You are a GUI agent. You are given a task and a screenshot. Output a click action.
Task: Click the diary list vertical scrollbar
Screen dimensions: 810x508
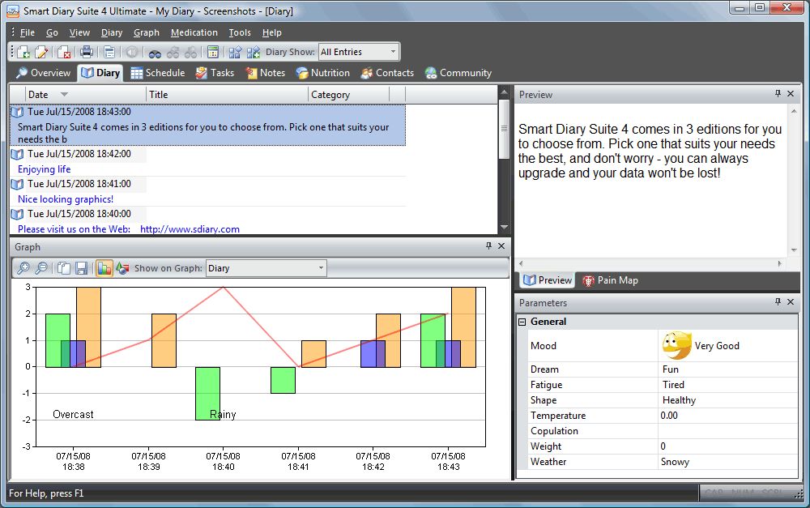coord(504,162)
